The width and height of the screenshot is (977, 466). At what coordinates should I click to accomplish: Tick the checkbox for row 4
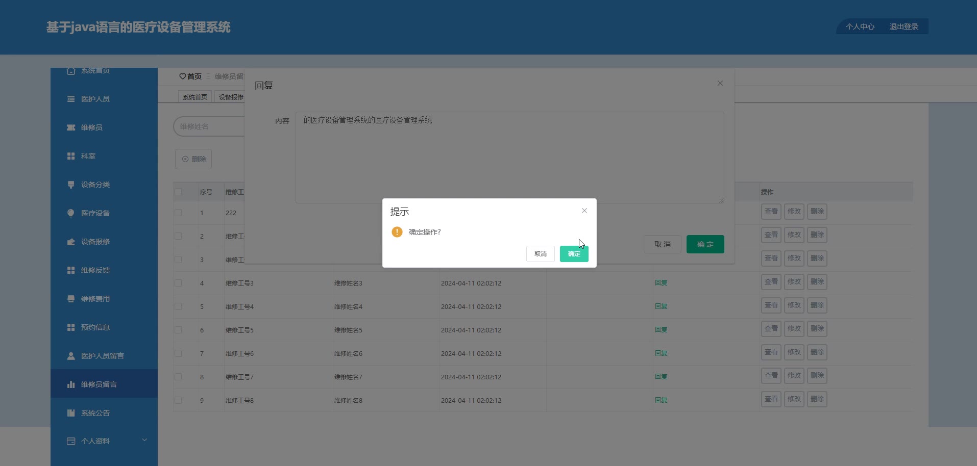(178, 283)
